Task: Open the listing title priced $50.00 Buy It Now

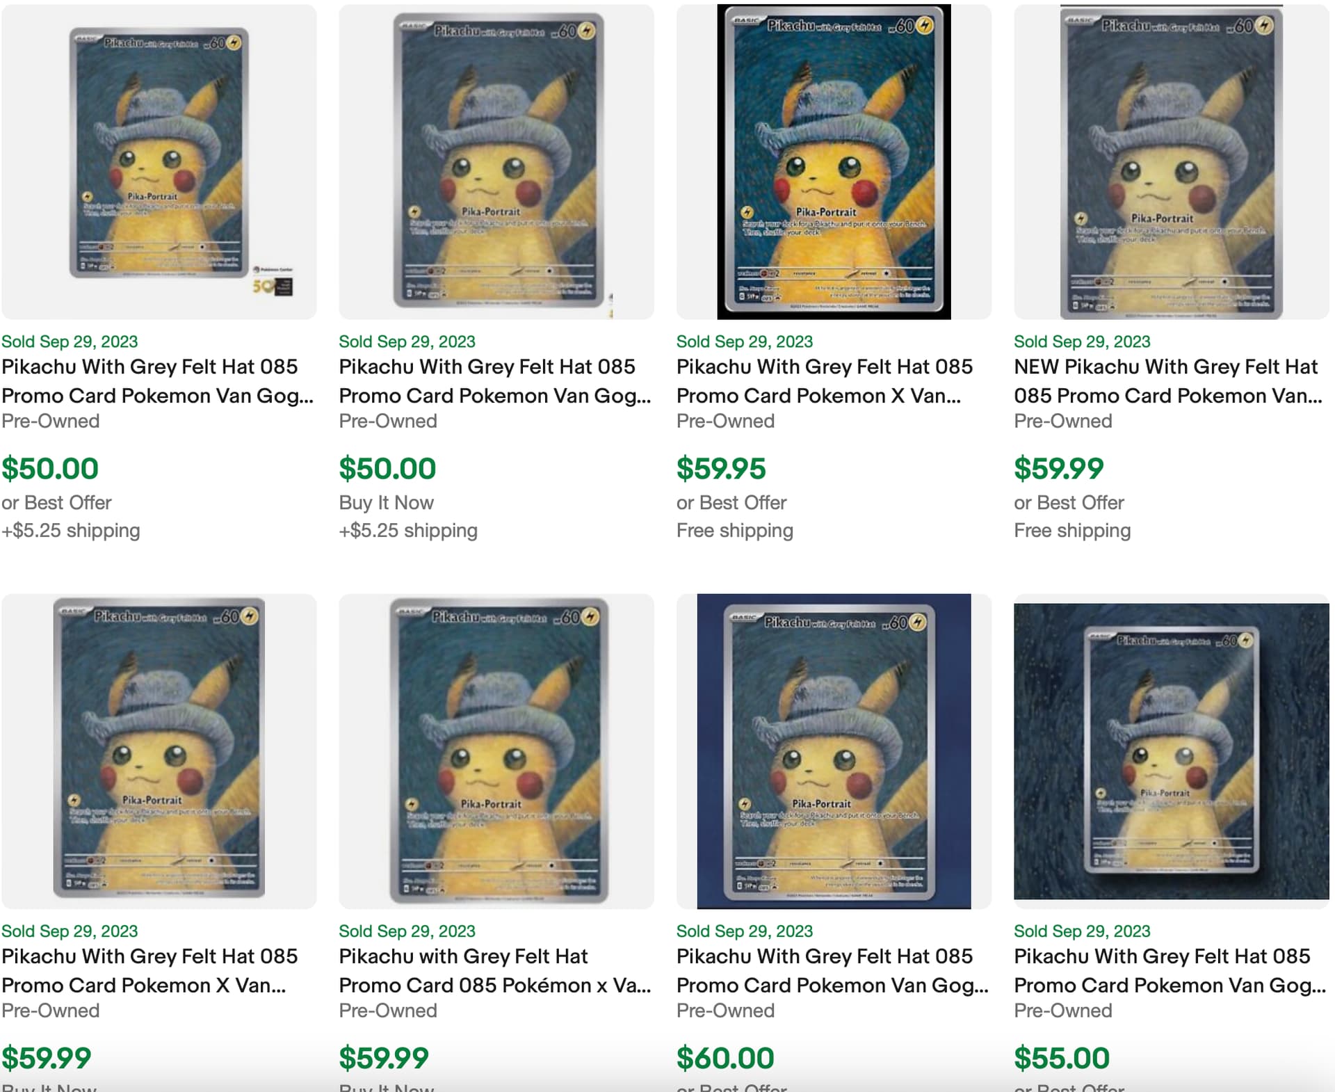Action: click(495, 381)
